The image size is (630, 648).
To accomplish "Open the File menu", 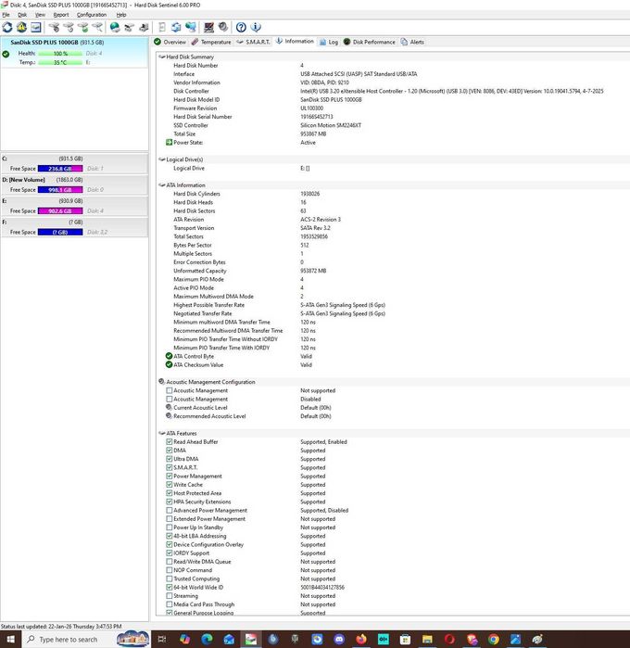I will click(x=6, y=15).
